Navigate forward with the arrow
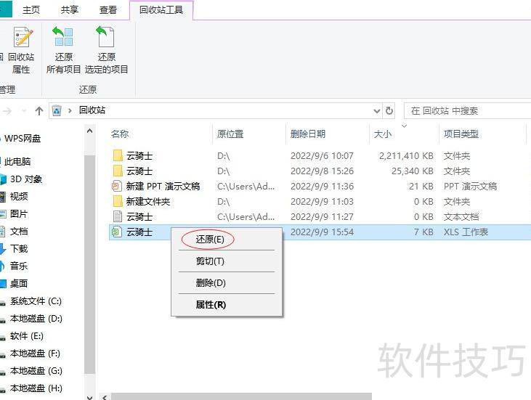 [7, 110]
